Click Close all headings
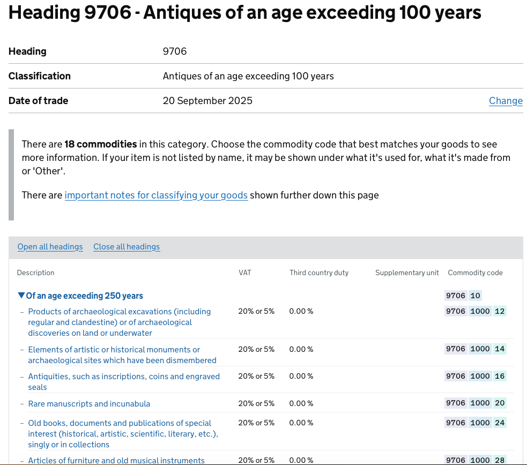Viewport: 527px width, 465px height. pyautogui.click(x=127, y=247)
